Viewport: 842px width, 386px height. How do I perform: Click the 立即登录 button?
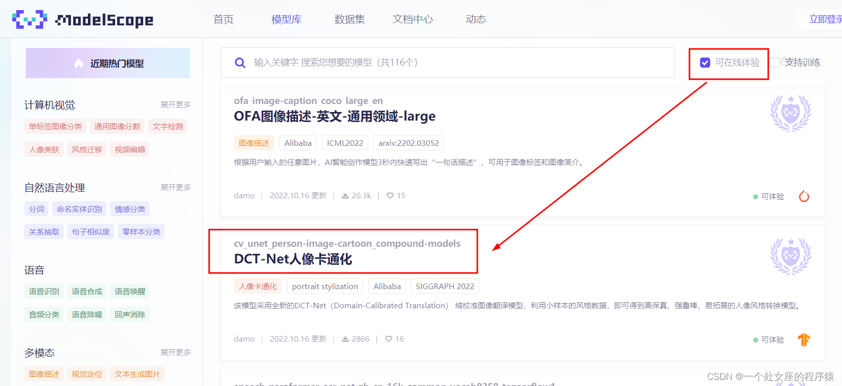coord(821,19)
